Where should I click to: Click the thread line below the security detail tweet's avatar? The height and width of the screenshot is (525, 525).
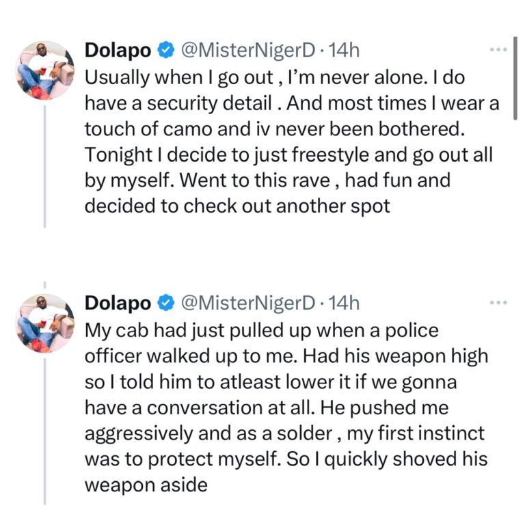pyautogui.click(x=44, y=164)
